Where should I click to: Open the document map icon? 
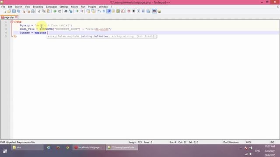(118, 11)
